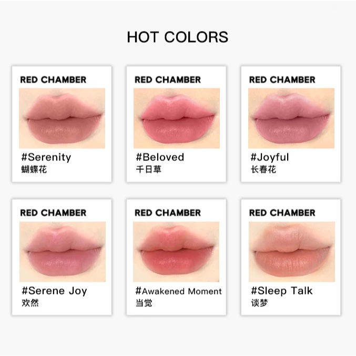Click the Chinese name 谈梦
The width and height of the screenshot is (356, 356).
click(x=259, y=303)
